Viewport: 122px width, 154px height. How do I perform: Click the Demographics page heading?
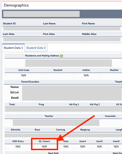pyautogui.click(x=16, y=5)
